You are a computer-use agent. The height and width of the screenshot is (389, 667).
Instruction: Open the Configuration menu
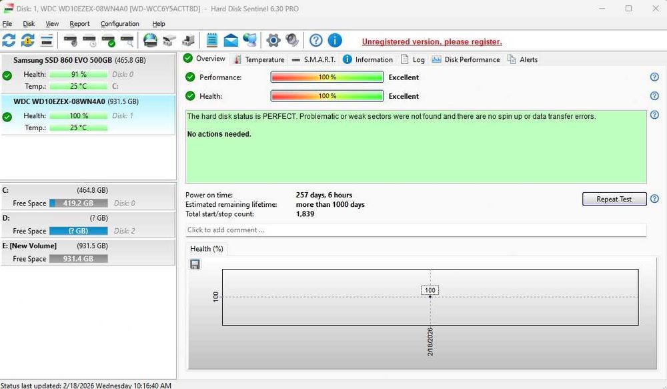pyautogui.click(x=119, y=24)
